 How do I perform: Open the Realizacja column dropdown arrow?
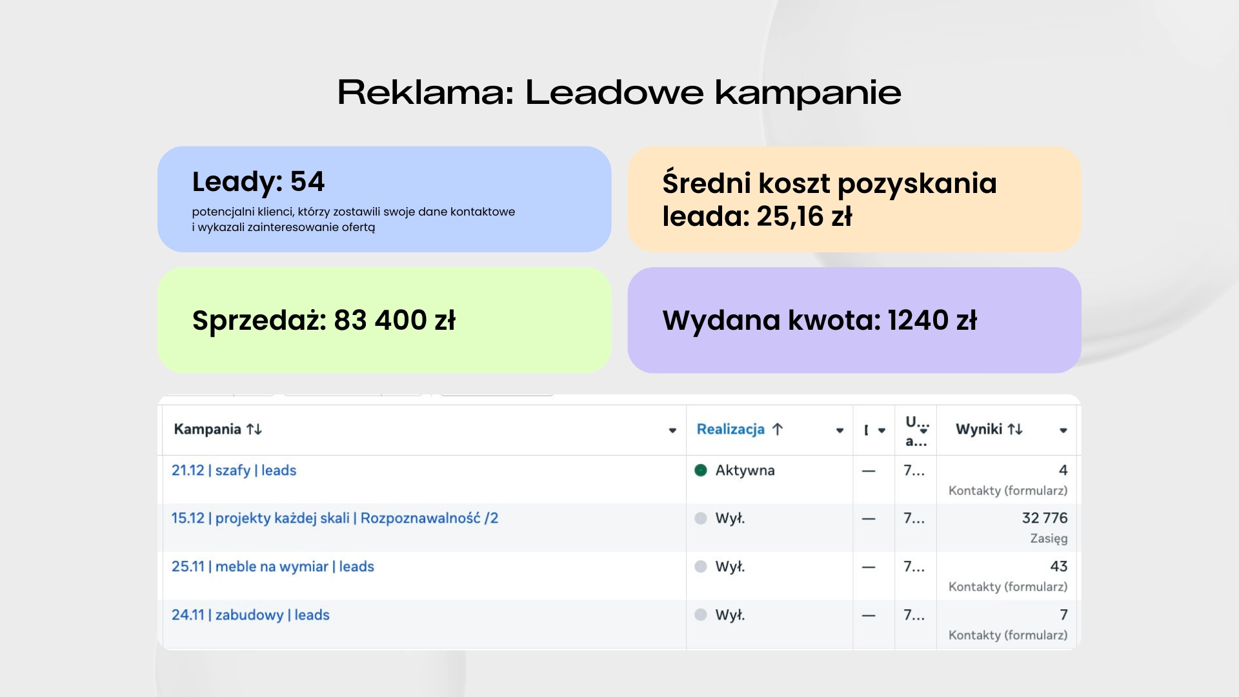pos(839,430)
